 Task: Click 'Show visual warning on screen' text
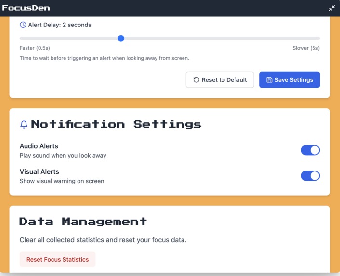(x=62, y=181)
